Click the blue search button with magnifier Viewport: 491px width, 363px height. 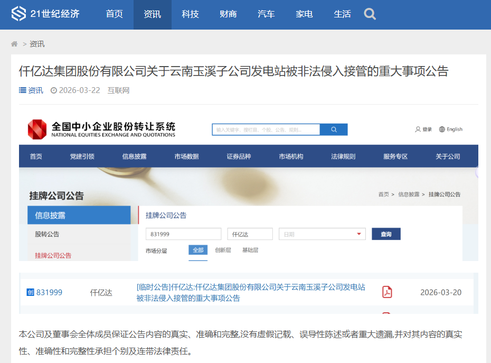pyautogui.click(x=334, y=129)
